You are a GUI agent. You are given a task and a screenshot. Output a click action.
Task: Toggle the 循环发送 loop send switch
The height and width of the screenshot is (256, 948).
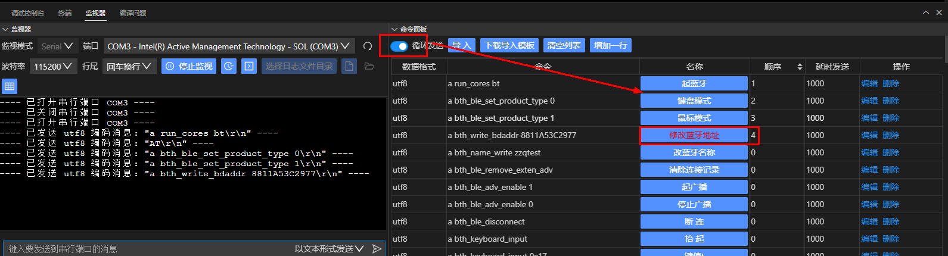[399, 46]
